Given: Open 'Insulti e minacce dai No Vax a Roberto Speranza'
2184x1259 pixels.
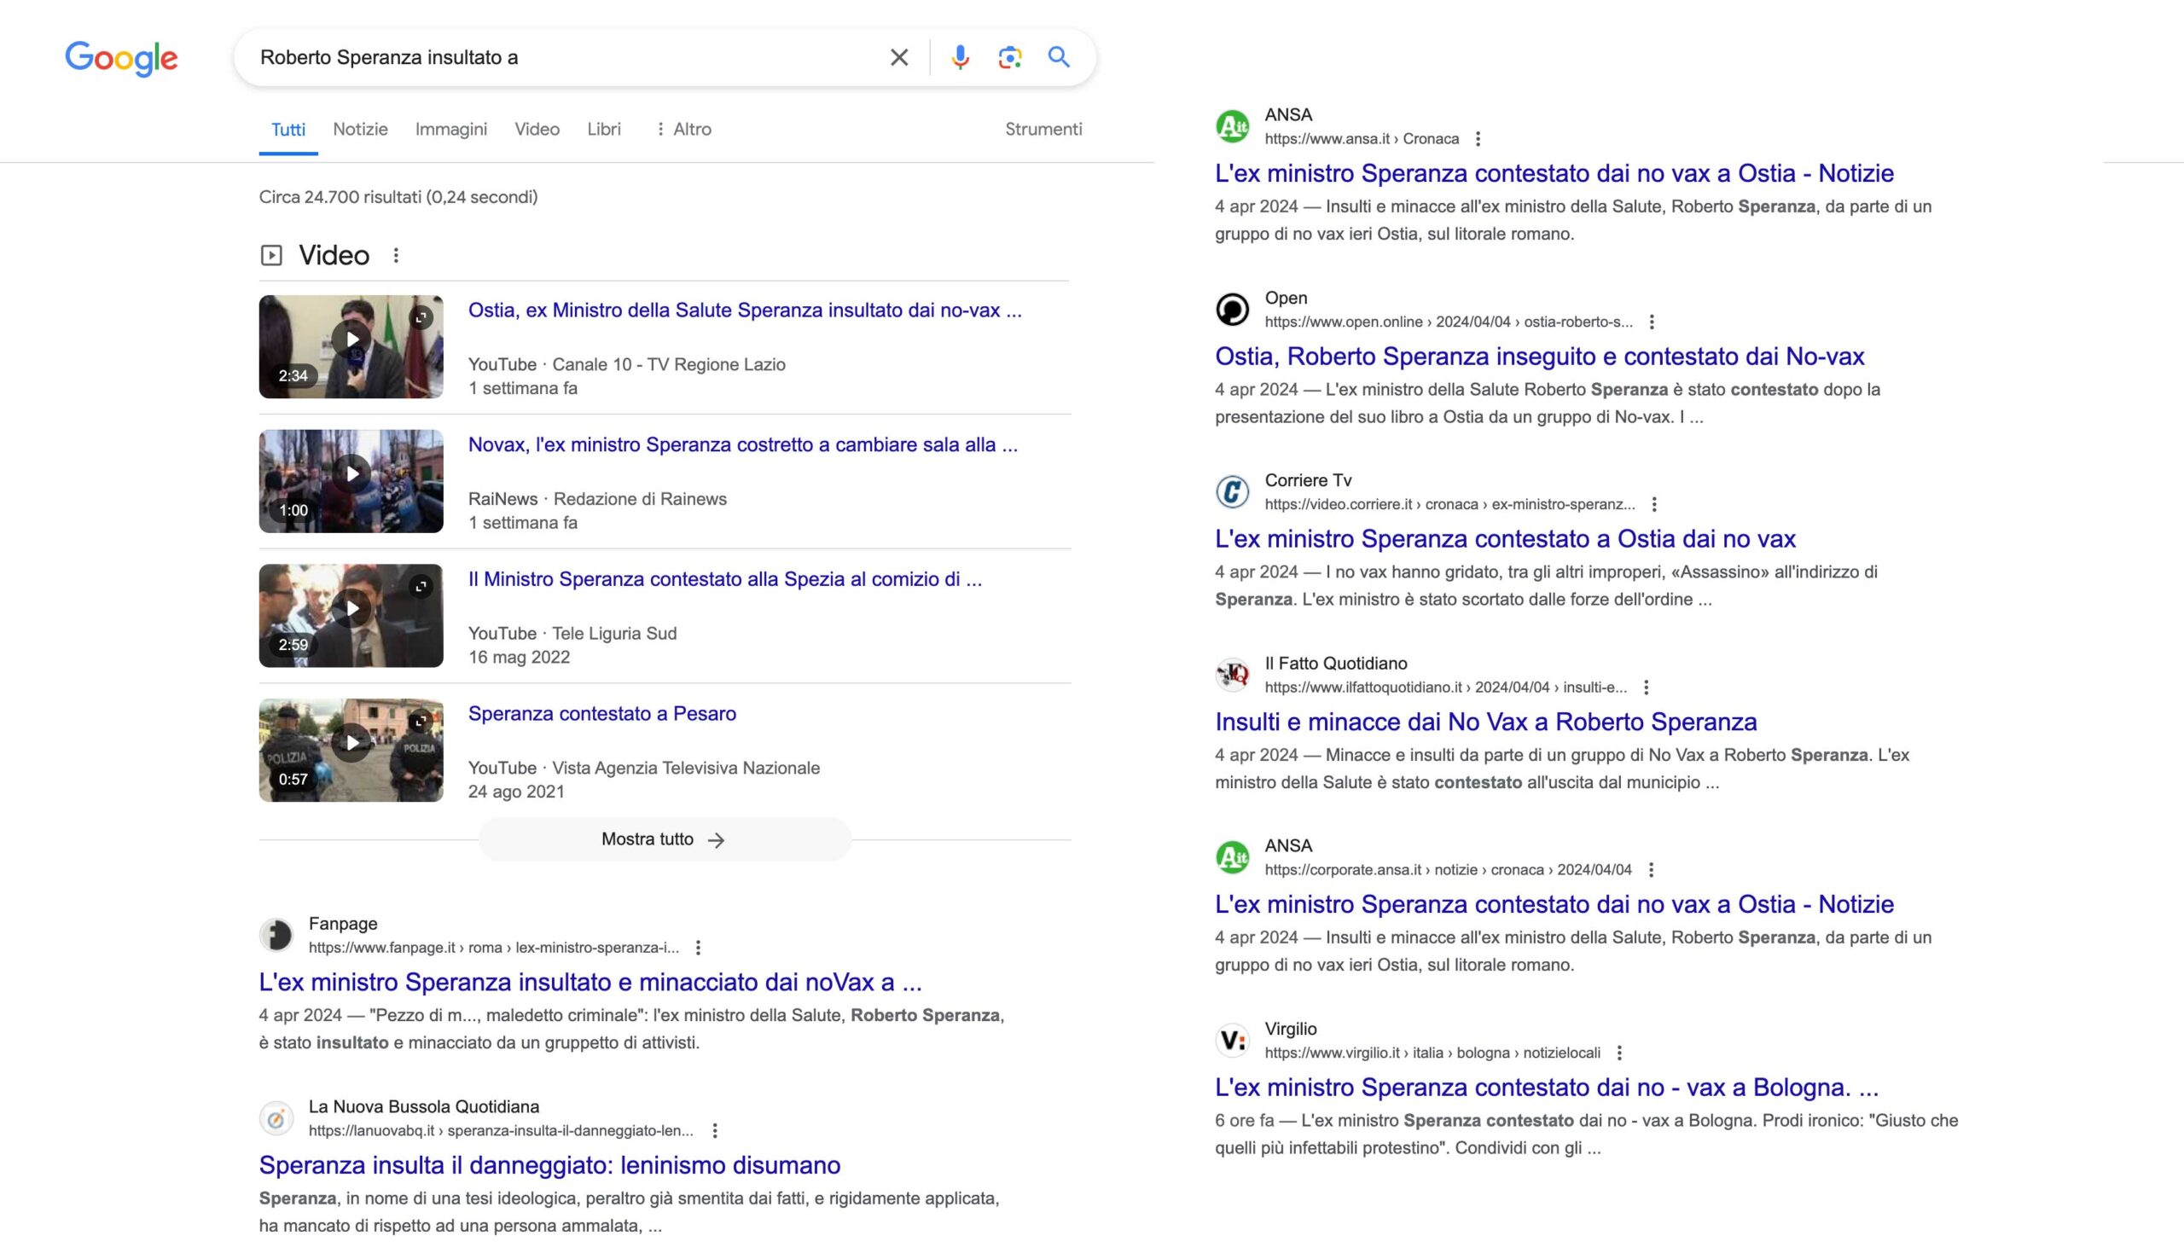Looking at the screenshot, I should click(x=1486, y=722).
